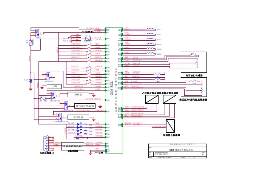The image size is (265, 187).
Task: Click the CAN bus DB9 connector symbol
Action: click(x=46, y=143)
